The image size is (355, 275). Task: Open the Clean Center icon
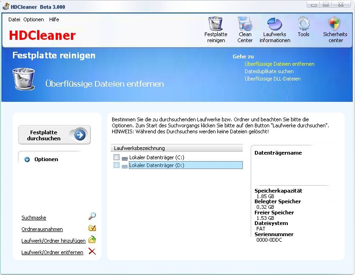point(245,24)
